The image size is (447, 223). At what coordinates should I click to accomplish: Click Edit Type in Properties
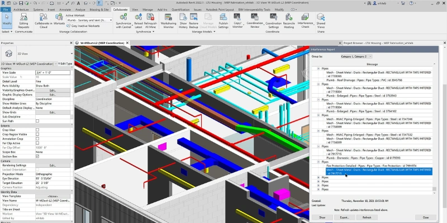65,64
